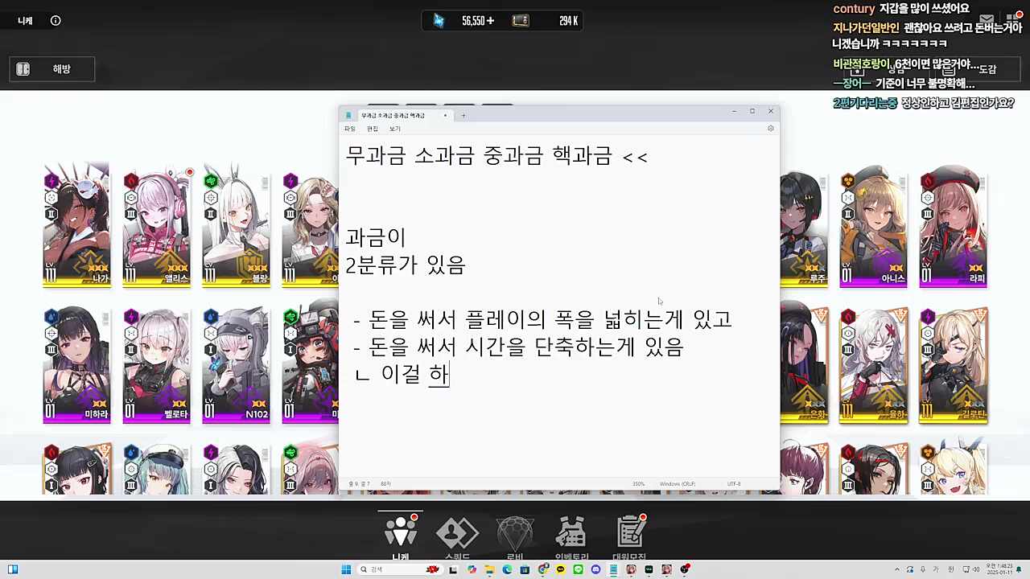Click the 해방 (Liberation) button
The image size is (1030, 579).
click(x=52, y=69)
